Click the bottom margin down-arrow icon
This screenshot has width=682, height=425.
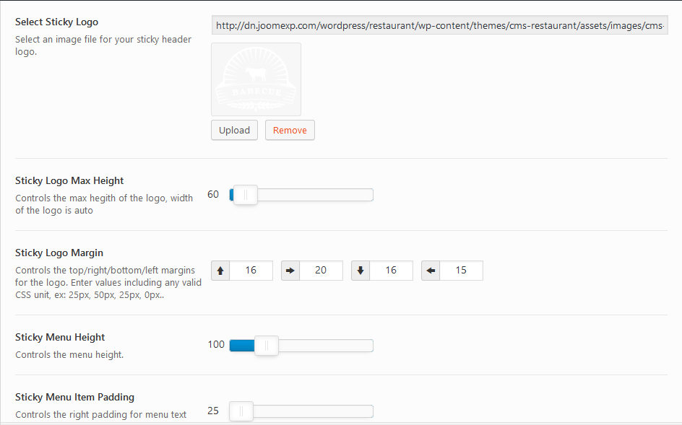tap(361, 271)
